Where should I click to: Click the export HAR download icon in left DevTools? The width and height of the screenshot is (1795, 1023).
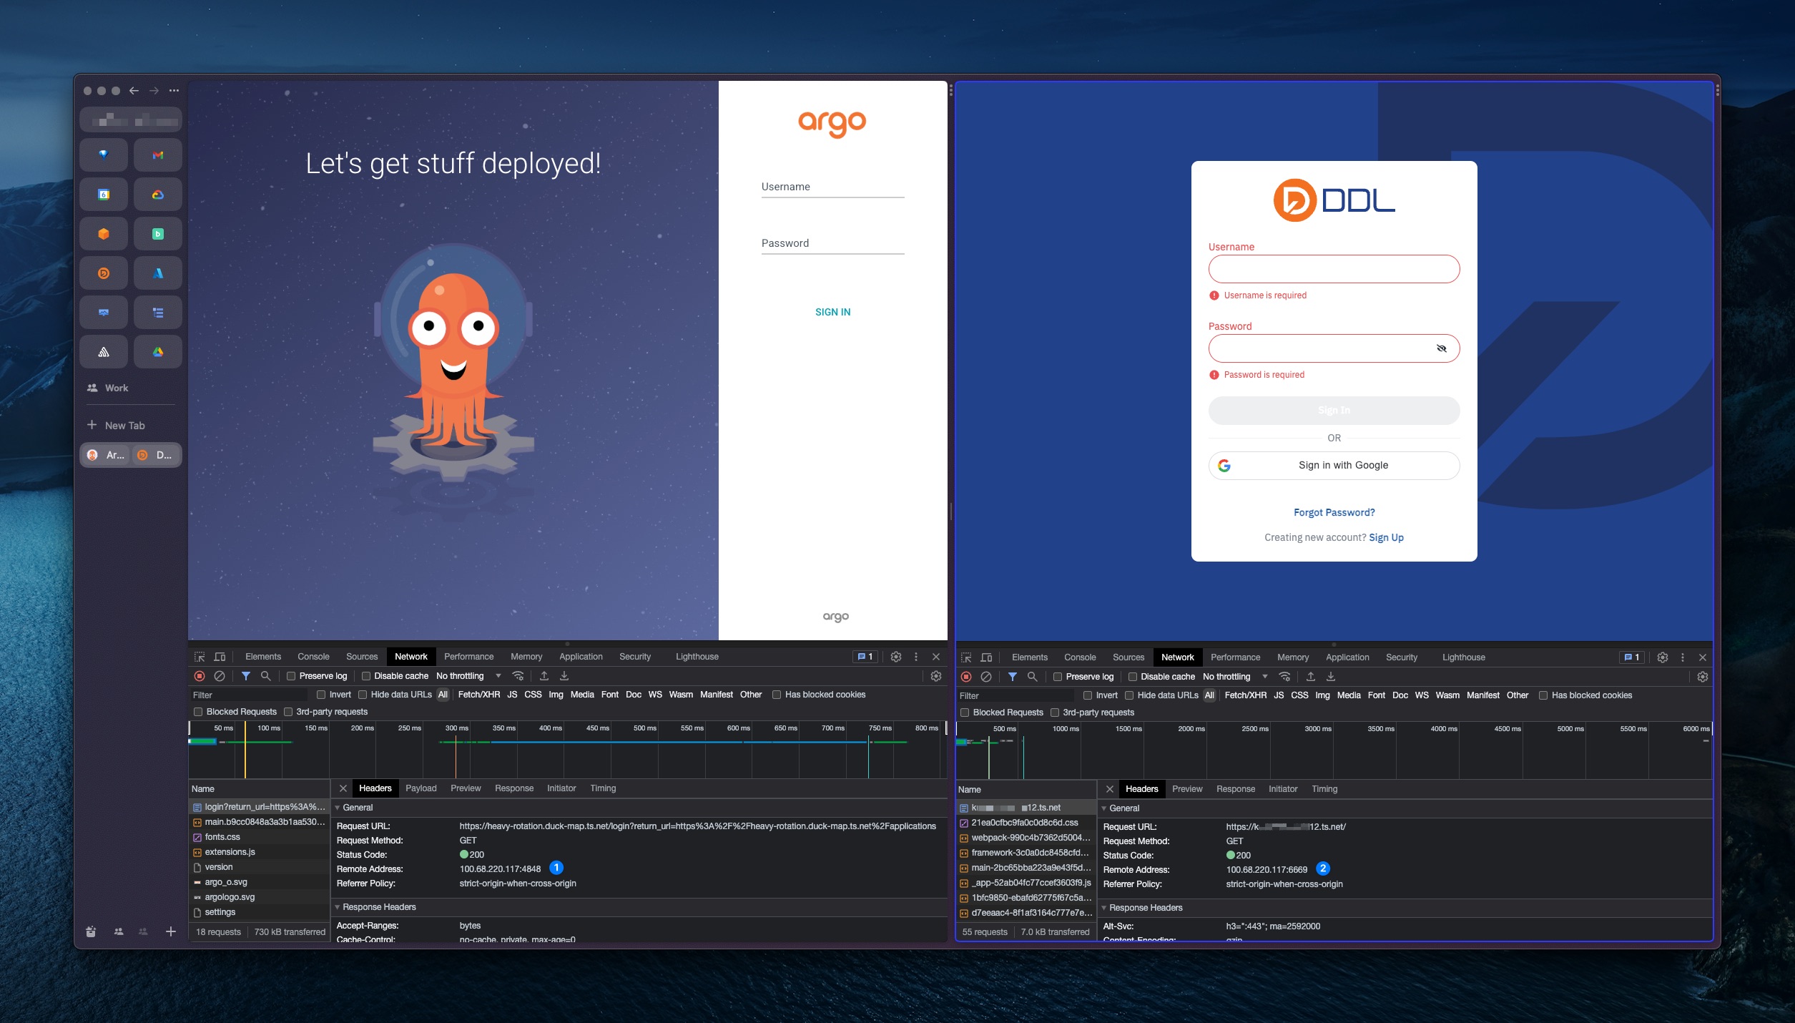(x=564, y=676)
